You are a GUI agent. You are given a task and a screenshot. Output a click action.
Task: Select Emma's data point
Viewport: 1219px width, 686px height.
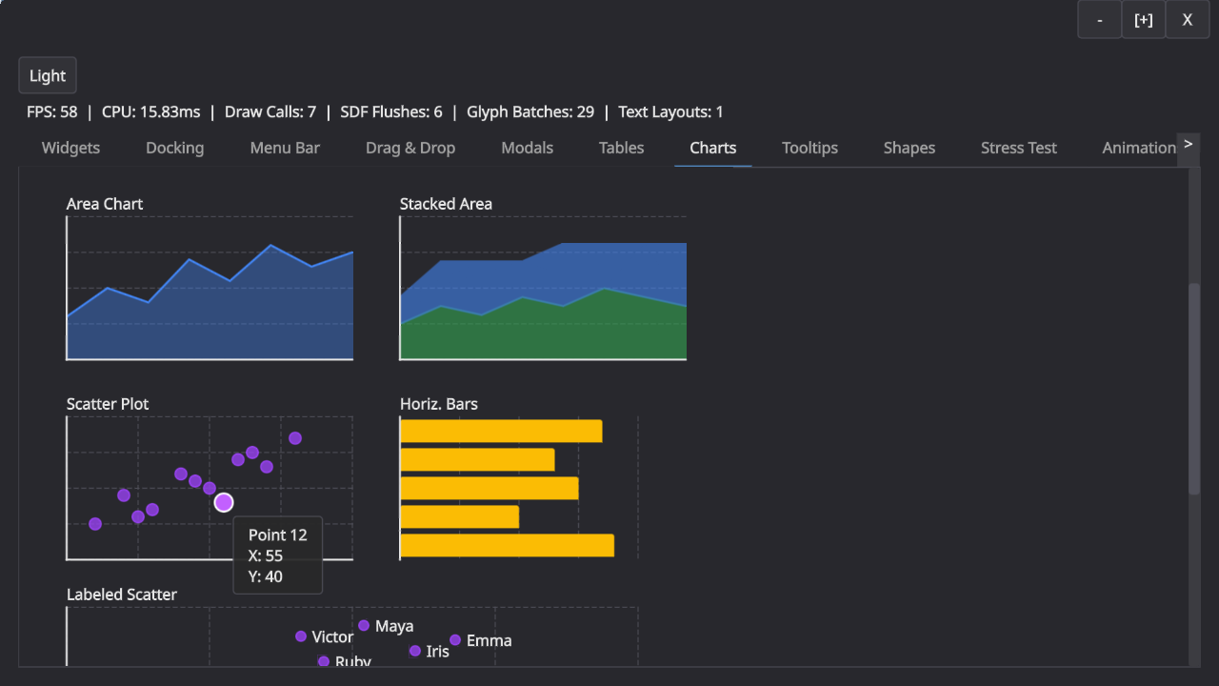(x=454, y=639)
